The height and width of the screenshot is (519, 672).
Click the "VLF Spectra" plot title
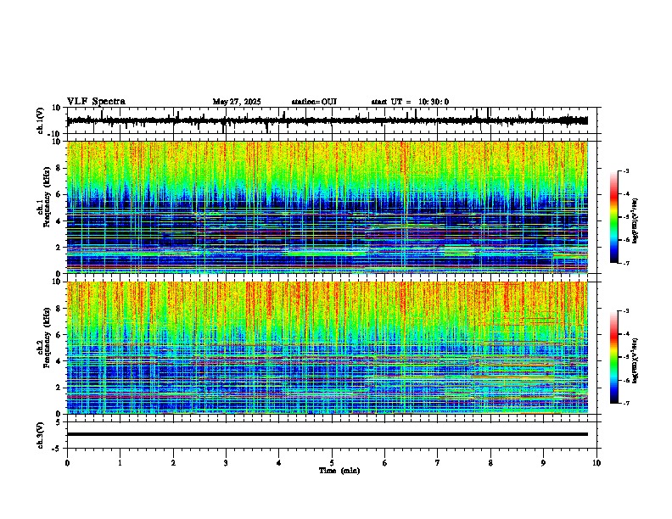96,102
